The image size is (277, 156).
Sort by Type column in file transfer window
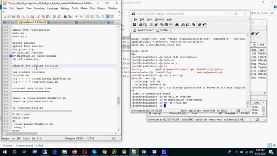261,50
